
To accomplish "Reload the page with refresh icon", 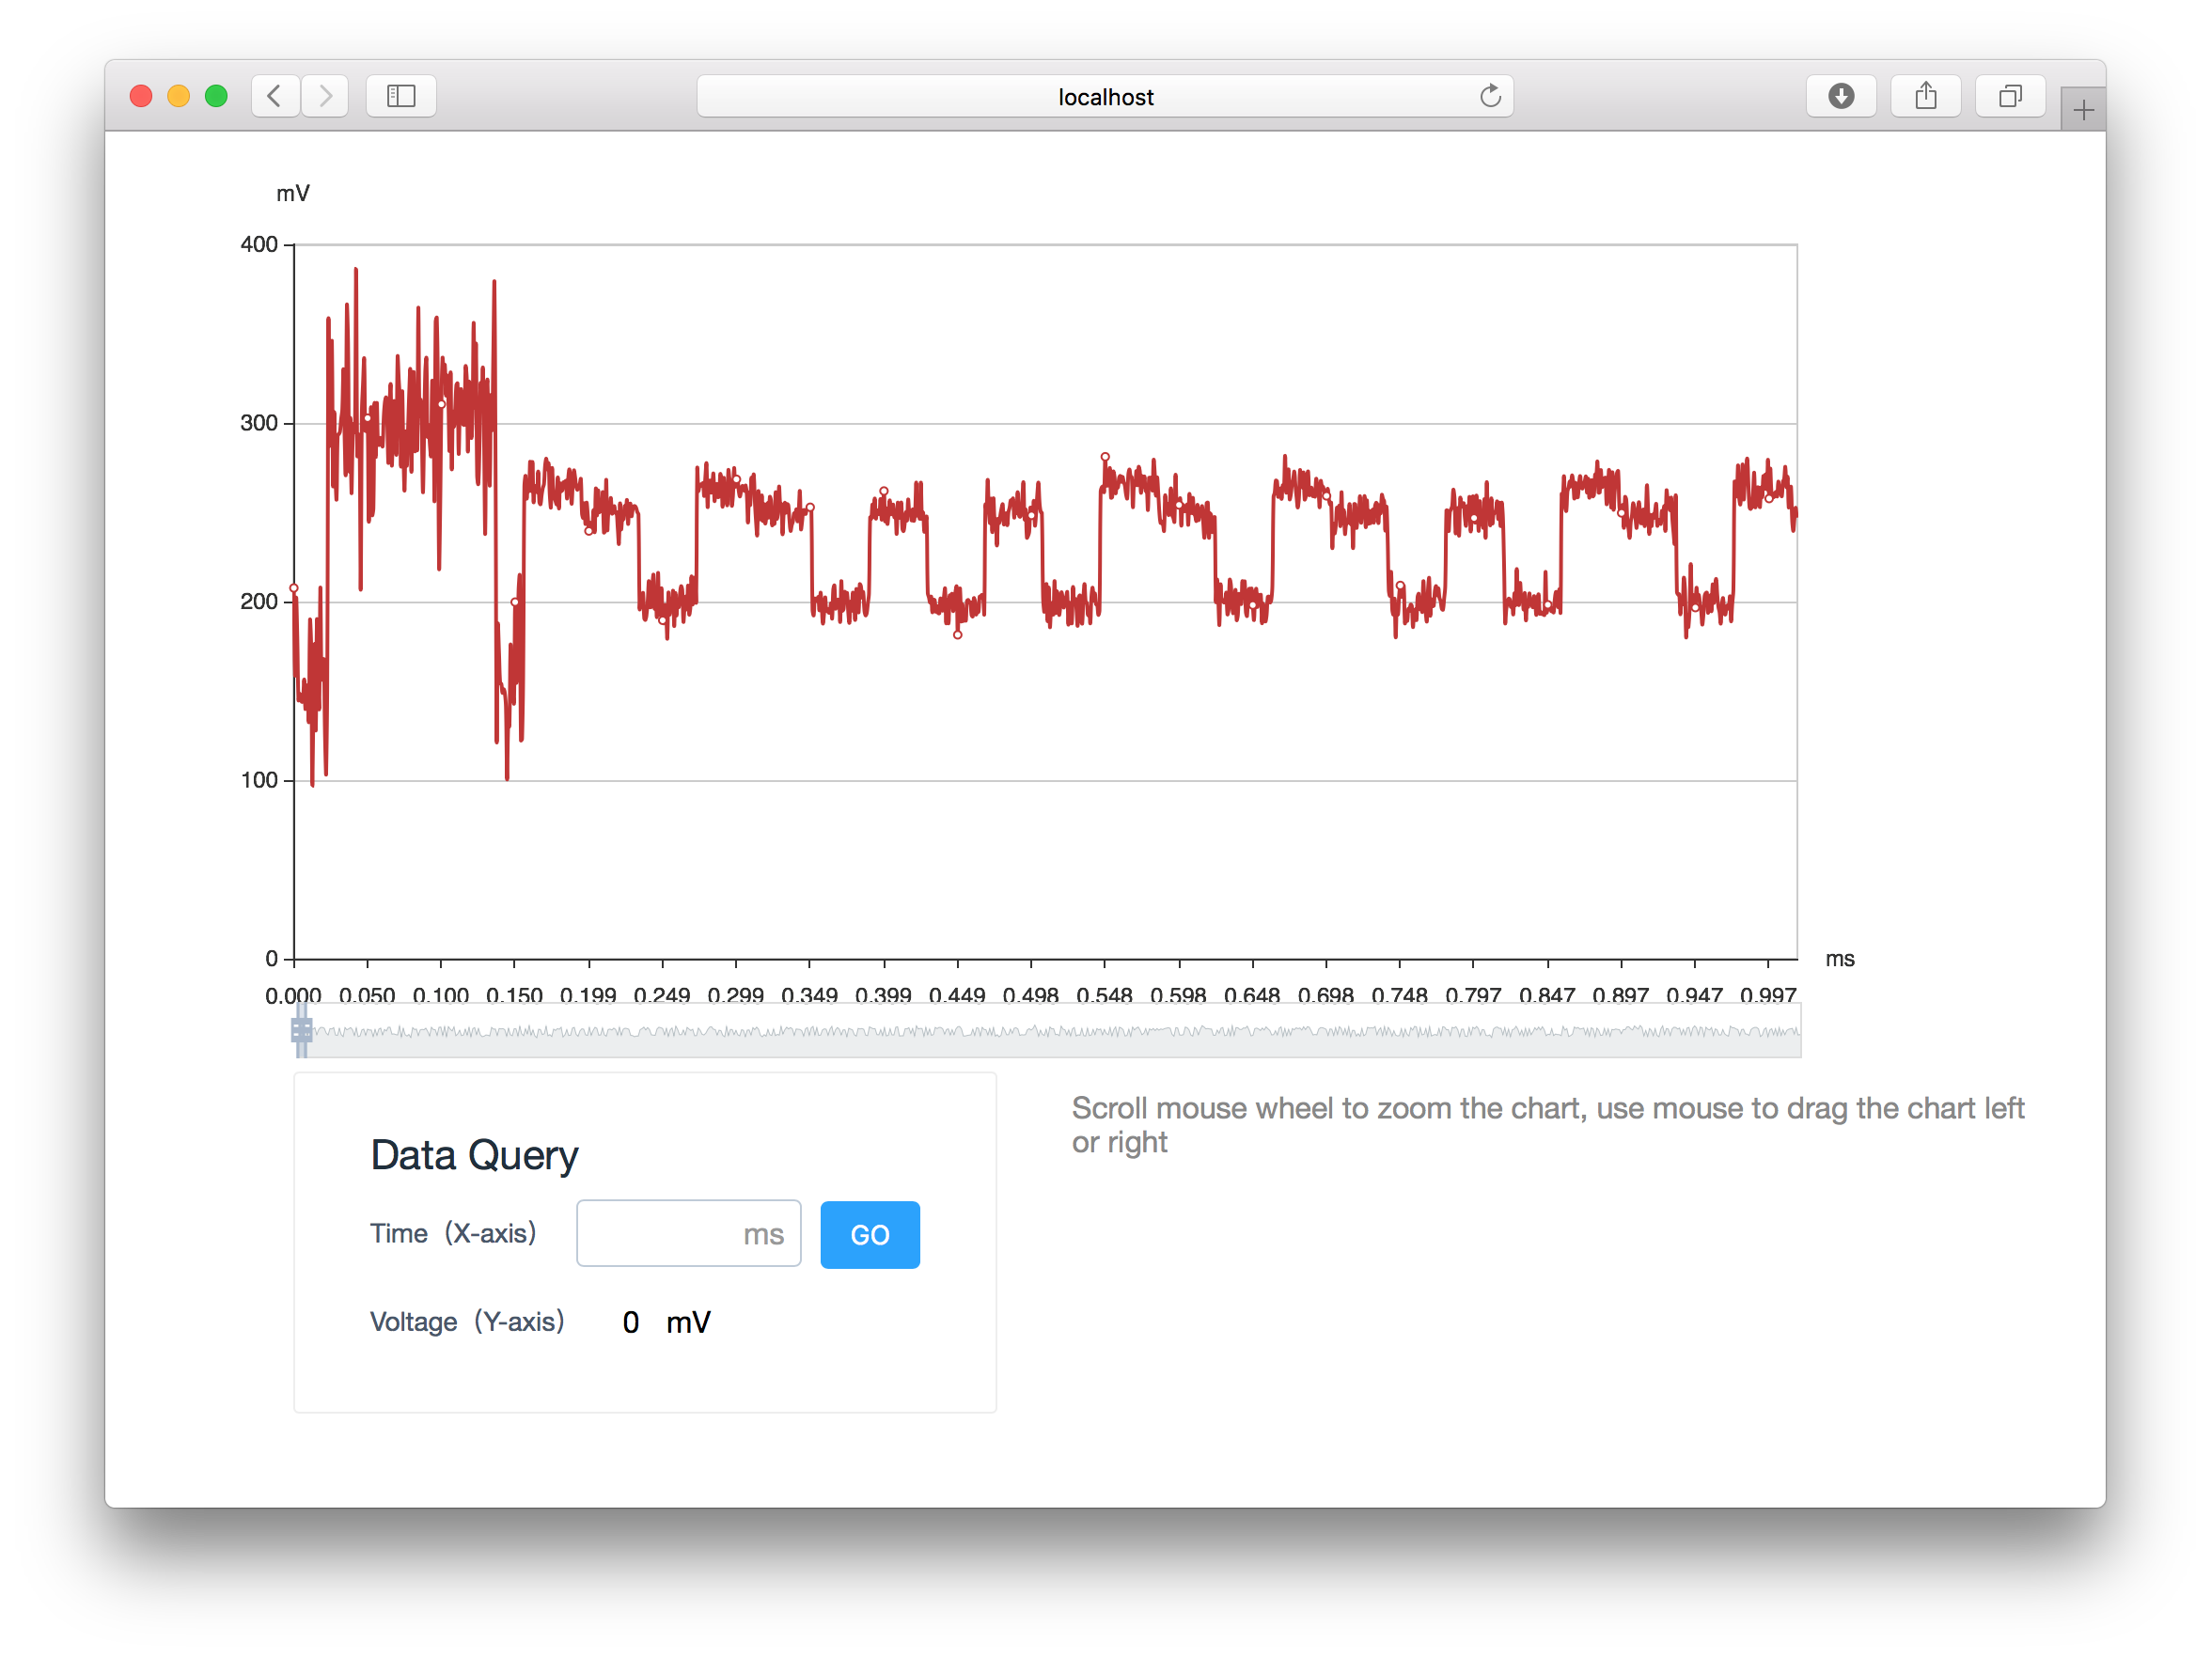I will point(1489,96).
